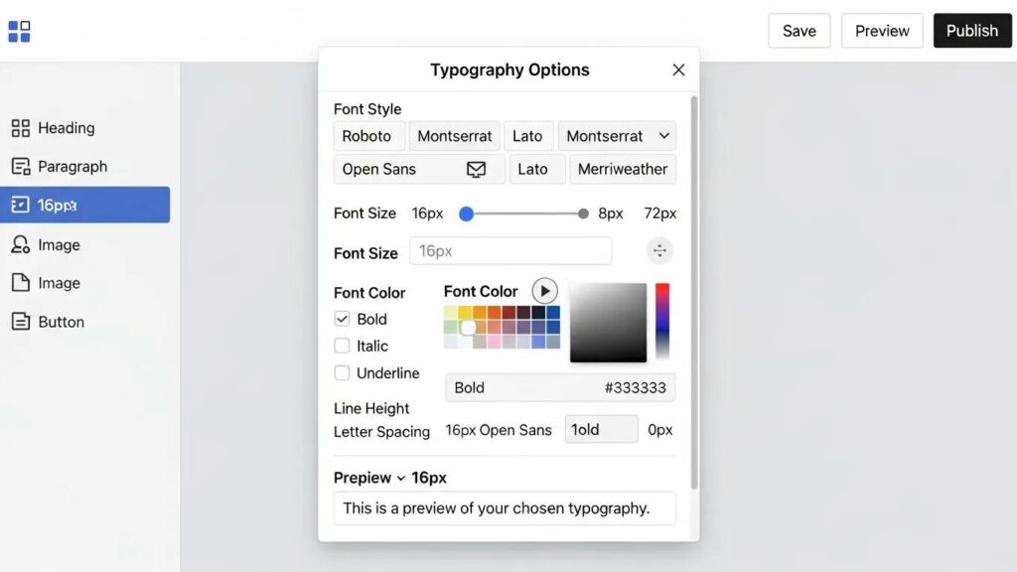Click the dialog's vertical scrollbar
Screen dimensions: 1017x572
pyautogui.click(x=694, y=292)
